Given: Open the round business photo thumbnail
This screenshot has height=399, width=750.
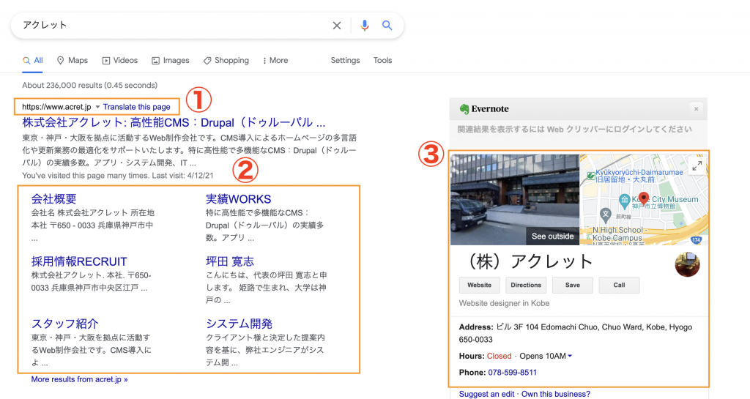Looking at the screenshot, I should pyautogui.click(x=687, y=264).
